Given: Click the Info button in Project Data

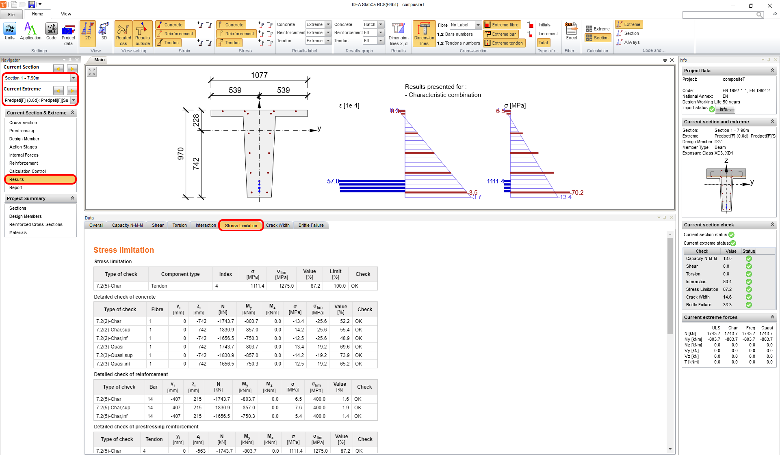Looking at the screenshot, I should (725, 109).
